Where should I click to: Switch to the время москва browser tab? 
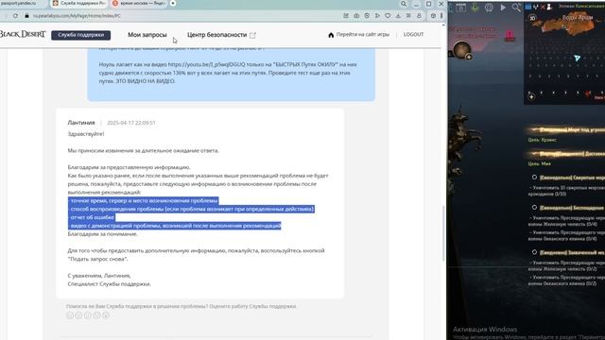click(x=139, y=4)
